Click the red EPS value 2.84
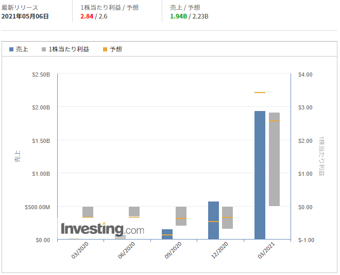The image size is (340, 275). click(x=87, y=16)
